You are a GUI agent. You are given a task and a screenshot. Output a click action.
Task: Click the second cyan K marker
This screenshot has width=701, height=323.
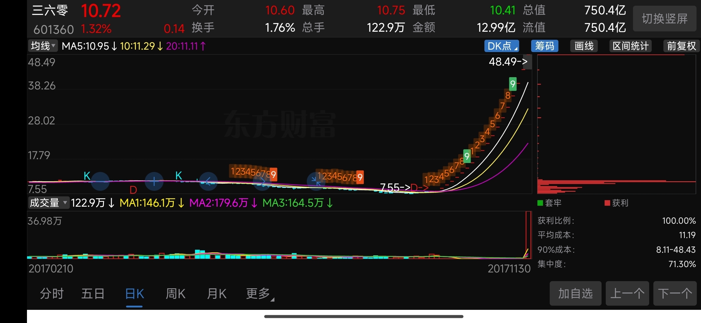[179, 176]
